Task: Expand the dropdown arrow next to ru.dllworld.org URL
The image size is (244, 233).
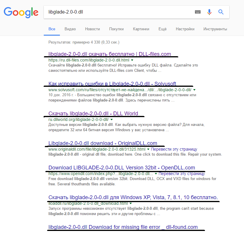Action: (112, 119)
